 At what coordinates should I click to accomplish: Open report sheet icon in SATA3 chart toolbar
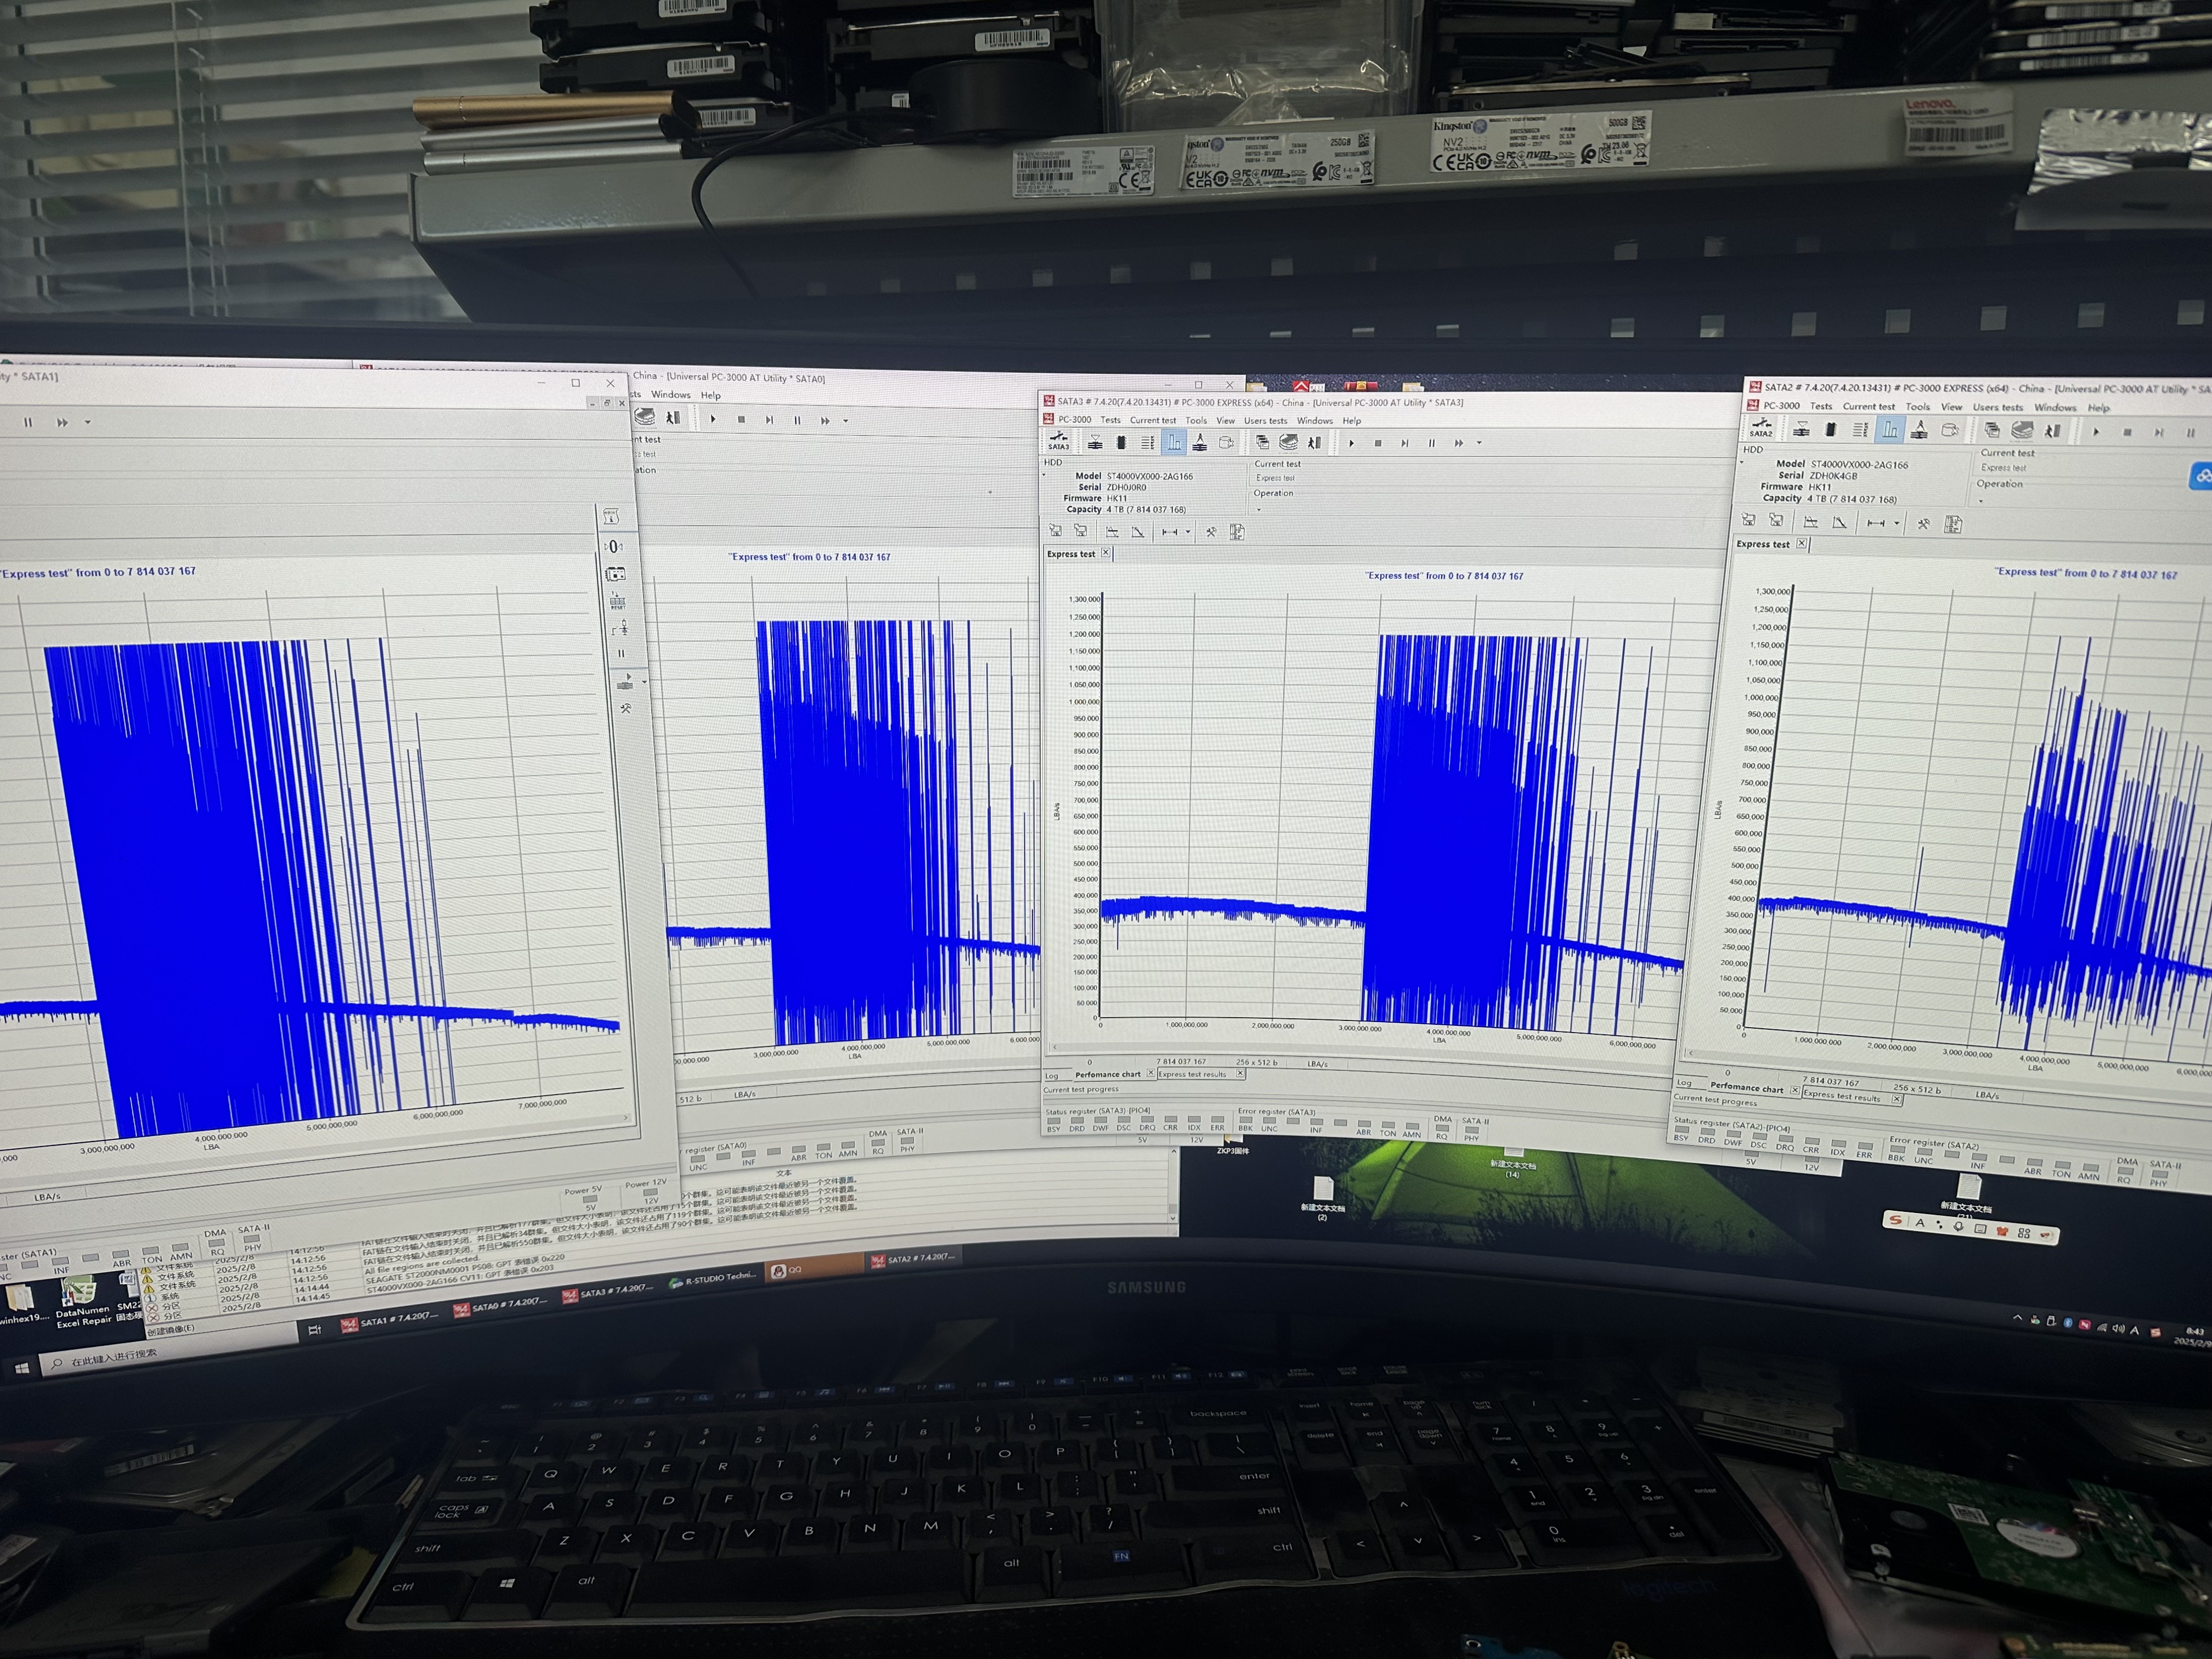point(1237,532)
